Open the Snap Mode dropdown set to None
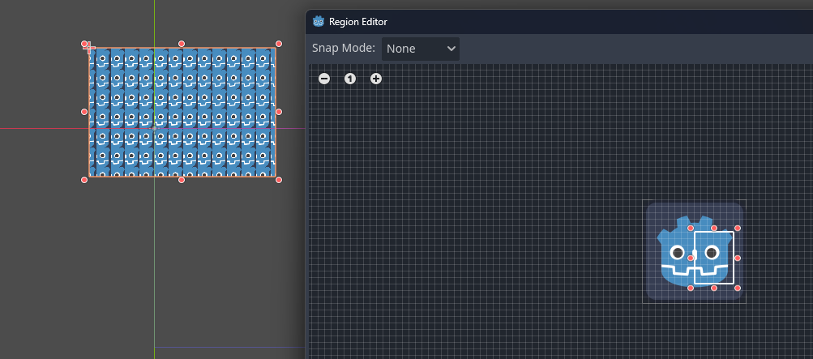Image resolution: width=813 pixels, height=359 pixels. [x=421, y=49]
